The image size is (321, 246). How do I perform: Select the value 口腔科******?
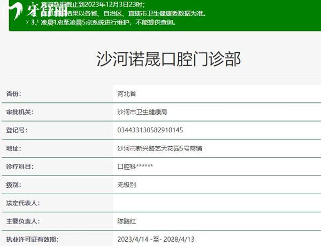point(135,166)
